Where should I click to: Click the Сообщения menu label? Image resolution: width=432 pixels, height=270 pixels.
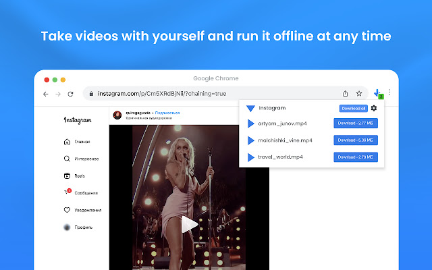[x=86, y=193]
